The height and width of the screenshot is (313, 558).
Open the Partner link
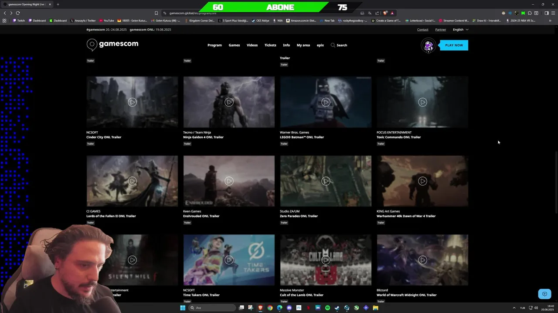pyautogui.click(x=441, y=30)
